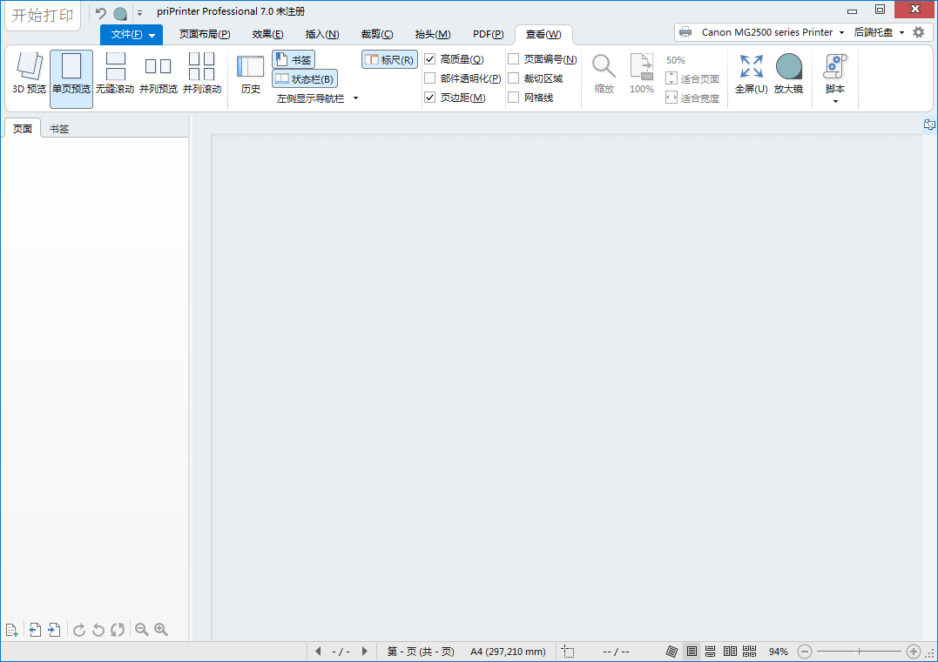Viewport: 938px width, 662px height.
Task: Switch to the 书签 panel tab
Action: pos(59,129)
